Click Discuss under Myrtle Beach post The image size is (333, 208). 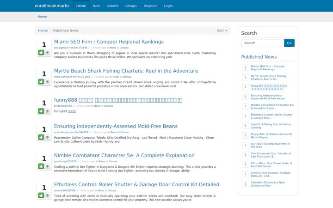[127, 77]
